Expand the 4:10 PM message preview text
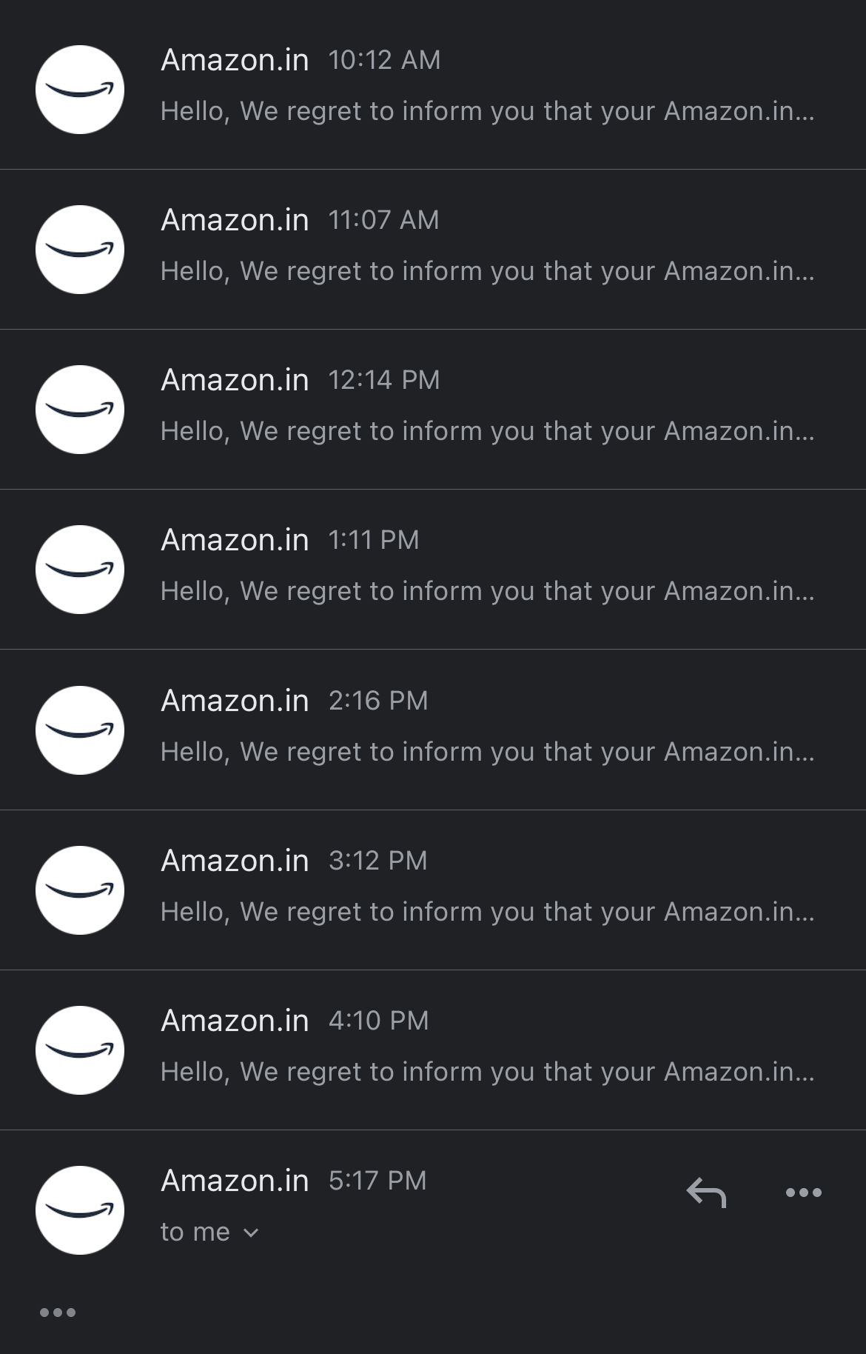This screenshot has width=866, height=1354. [x=487, y=1072]
